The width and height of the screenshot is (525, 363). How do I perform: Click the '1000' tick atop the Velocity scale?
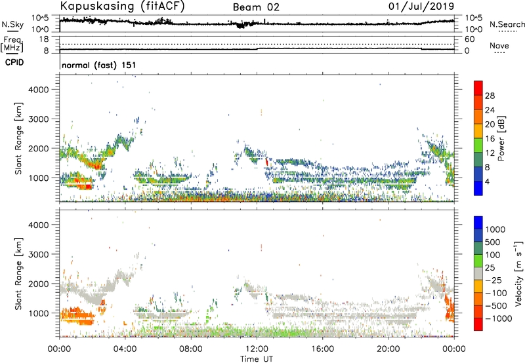tap(495, 229)
